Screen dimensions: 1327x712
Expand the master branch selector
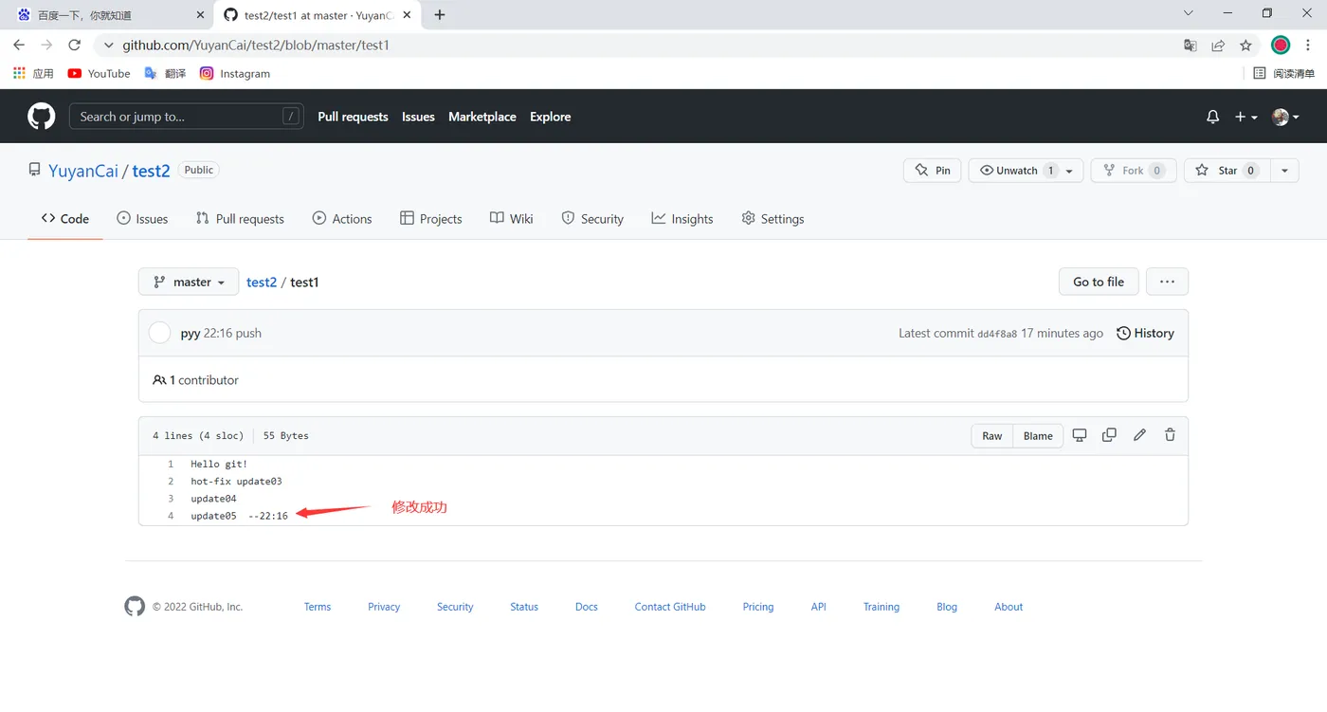[189, 282]
